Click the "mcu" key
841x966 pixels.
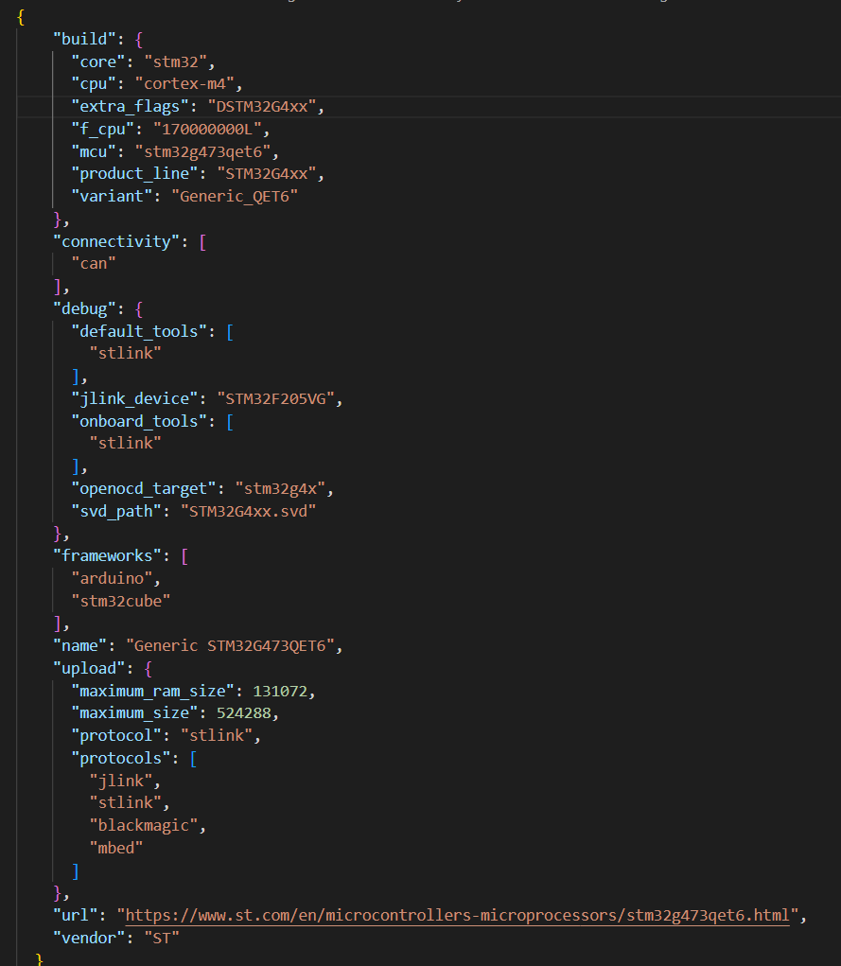[x=94, y=151]
